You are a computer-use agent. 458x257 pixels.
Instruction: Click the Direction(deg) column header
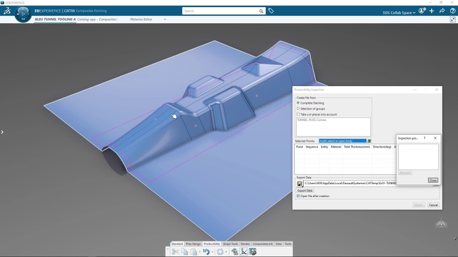coord(382,147)
